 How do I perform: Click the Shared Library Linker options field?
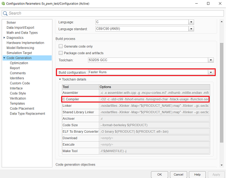point(154,112)
